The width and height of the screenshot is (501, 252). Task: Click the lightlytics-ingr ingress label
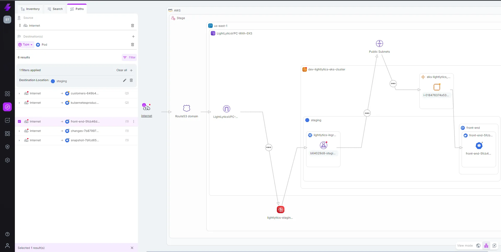pyautogui.click(x=325, y=135)
